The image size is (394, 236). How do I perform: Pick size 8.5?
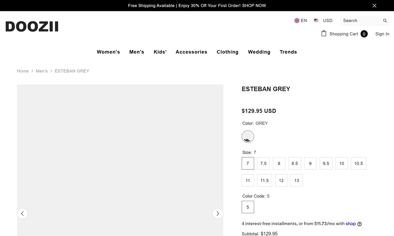coord(295,163)
